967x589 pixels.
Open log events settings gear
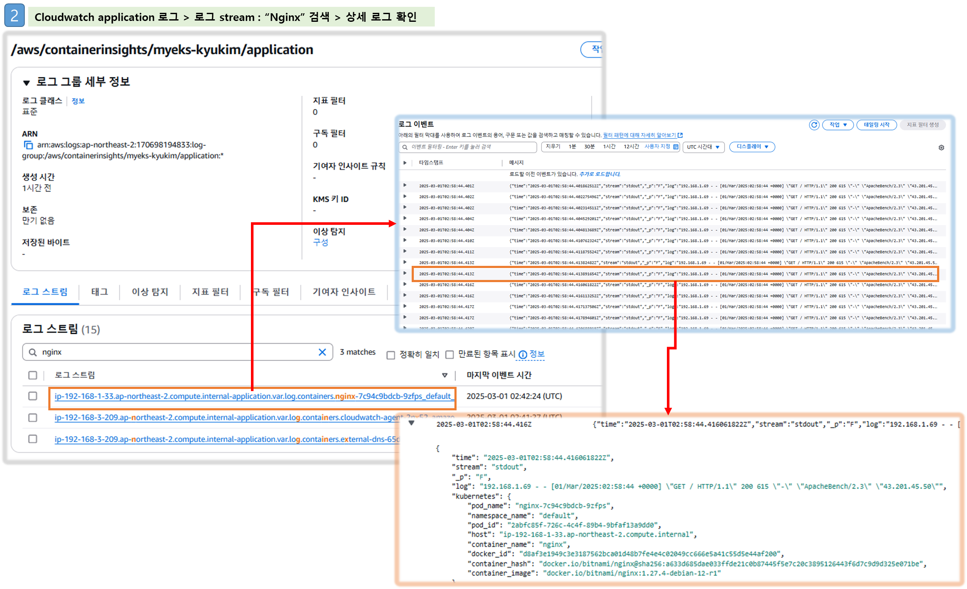point(941,147)
